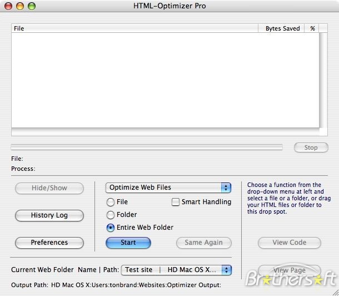Enable the Smart Handling checkbox
Viewport: 339px width, 296px height.
point(176,202)
